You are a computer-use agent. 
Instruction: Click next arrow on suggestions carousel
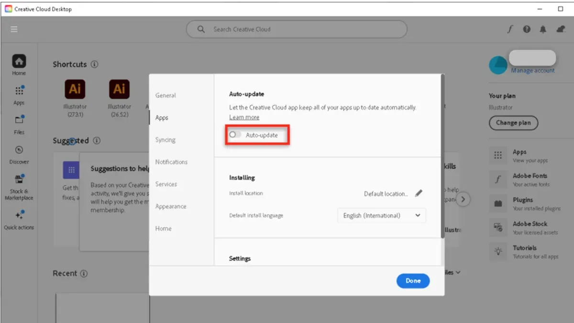463,200
